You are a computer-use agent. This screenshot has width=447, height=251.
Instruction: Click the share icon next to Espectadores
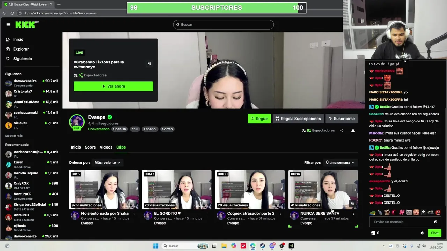tap(342, 131)
